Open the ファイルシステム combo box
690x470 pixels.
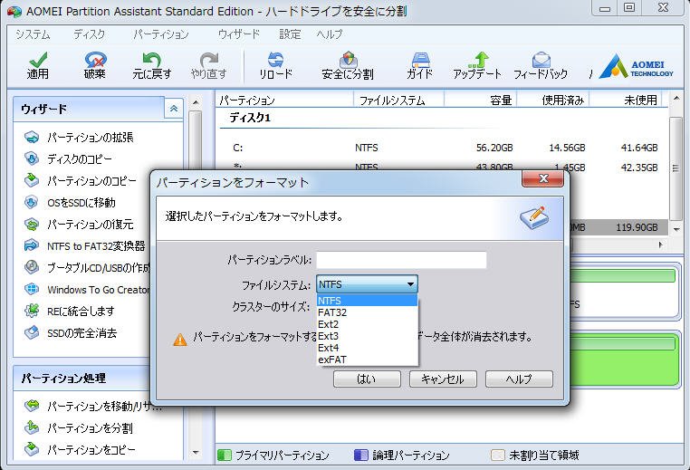(367, 284)
